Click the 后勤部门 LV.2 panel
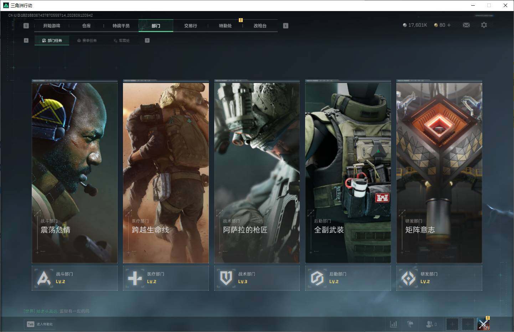Image resolution: width=514 pixels, height=332 pixels. coord(348,278)
